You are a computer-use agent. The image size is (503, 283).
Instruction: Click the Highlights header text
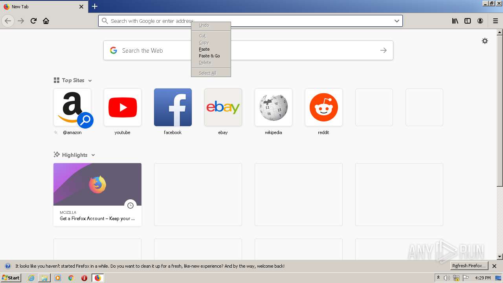coord(75,155)
